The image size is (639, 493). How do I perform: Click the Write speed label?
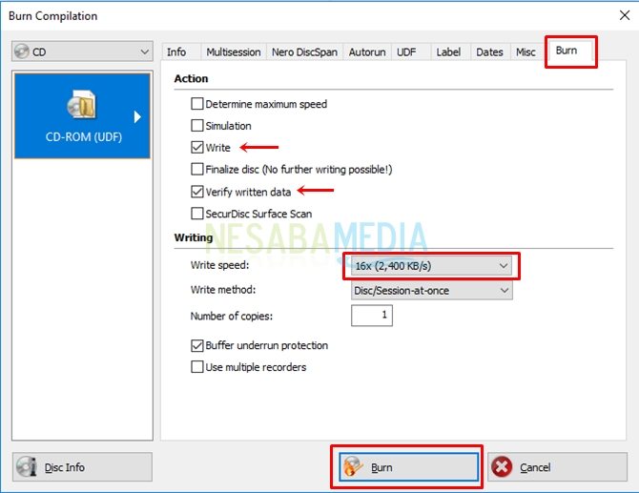(x=219, y=265)
